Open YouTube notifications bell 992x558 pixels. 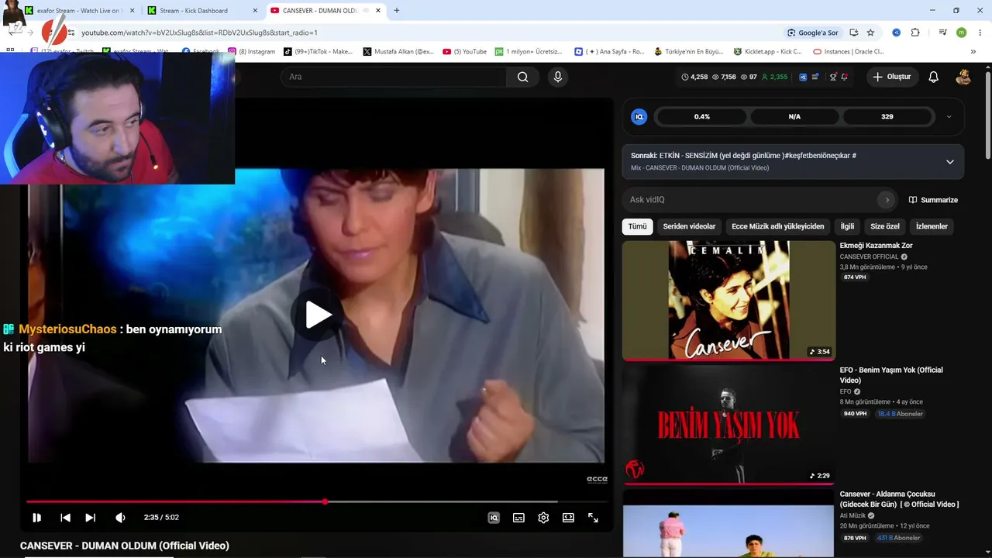coord(933,77)
